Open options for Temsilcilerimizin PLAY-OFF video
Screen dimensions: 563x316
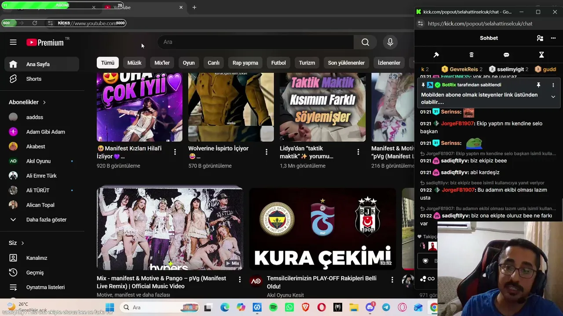coord(392,279)
